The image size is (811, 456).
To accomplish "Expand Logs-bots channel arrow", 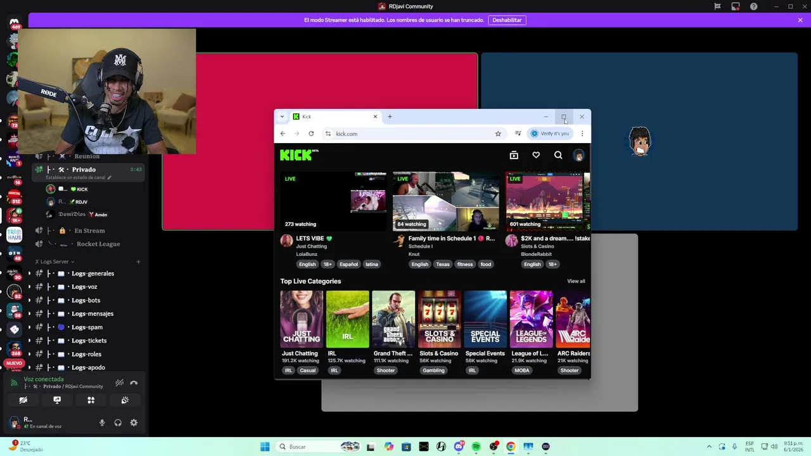I will [x=29, y=300].
